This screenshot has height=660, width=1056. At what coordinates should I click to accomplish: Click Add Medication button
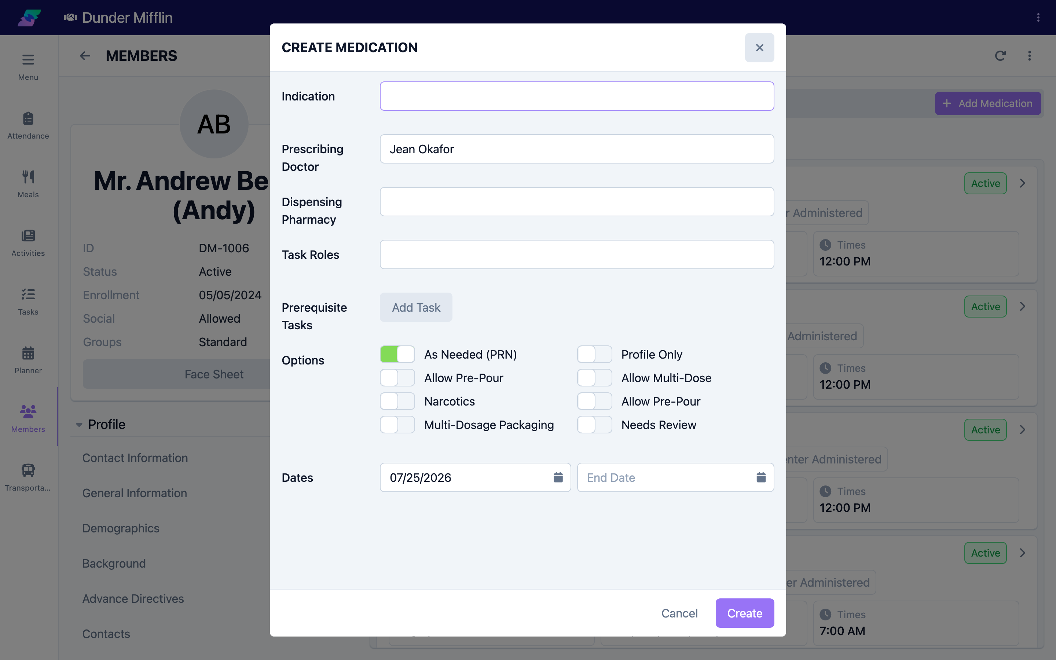click(x=988, y=103)
